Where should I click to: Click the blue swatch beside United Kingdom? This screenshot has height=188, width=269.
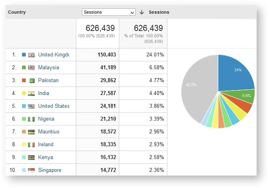click(24, 54)
